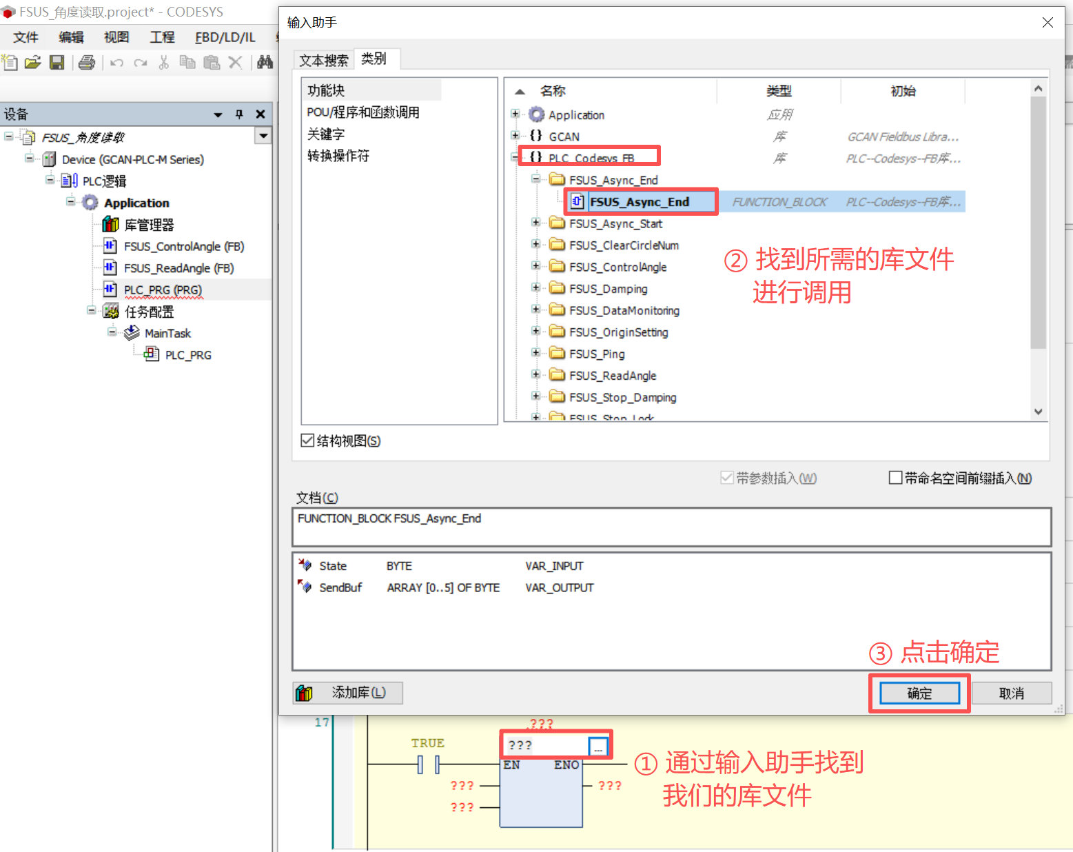
Task: Click the pin icon in 设备 panel
Action: point(239,114)
